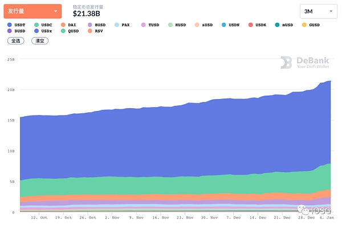The image size is (342, 225).
Task: Click the USDN blue legend marker
Action: click(224, 25)
